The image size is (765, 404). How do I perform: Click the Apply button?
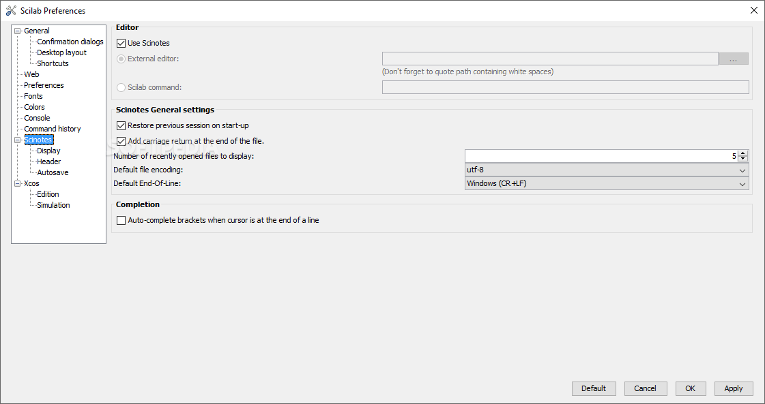click(x=734, y=388)
